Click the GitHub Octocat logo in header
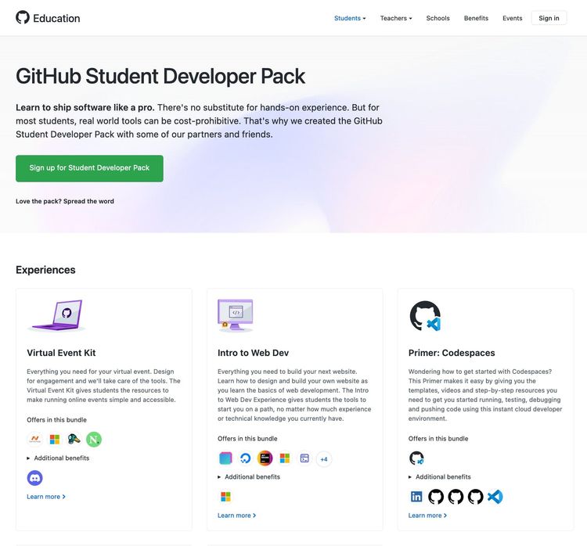The image size is (587, 546). pyautogui.click(x=23, y=17)
